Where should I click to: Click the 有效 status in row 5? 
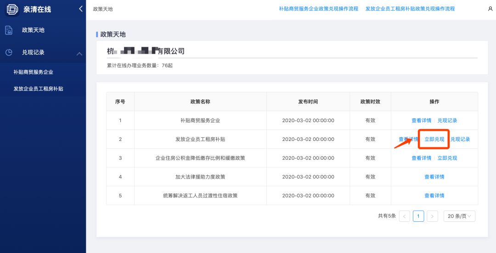(371, 196)
